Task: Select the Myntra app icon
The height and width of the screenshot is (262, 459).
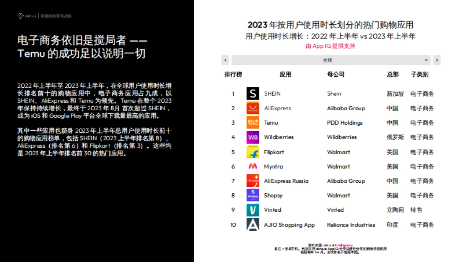Action: tap(252, 166)
